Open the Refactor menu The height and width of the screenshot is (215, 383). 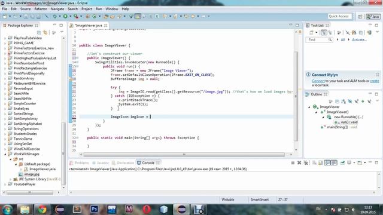[41, 9]
